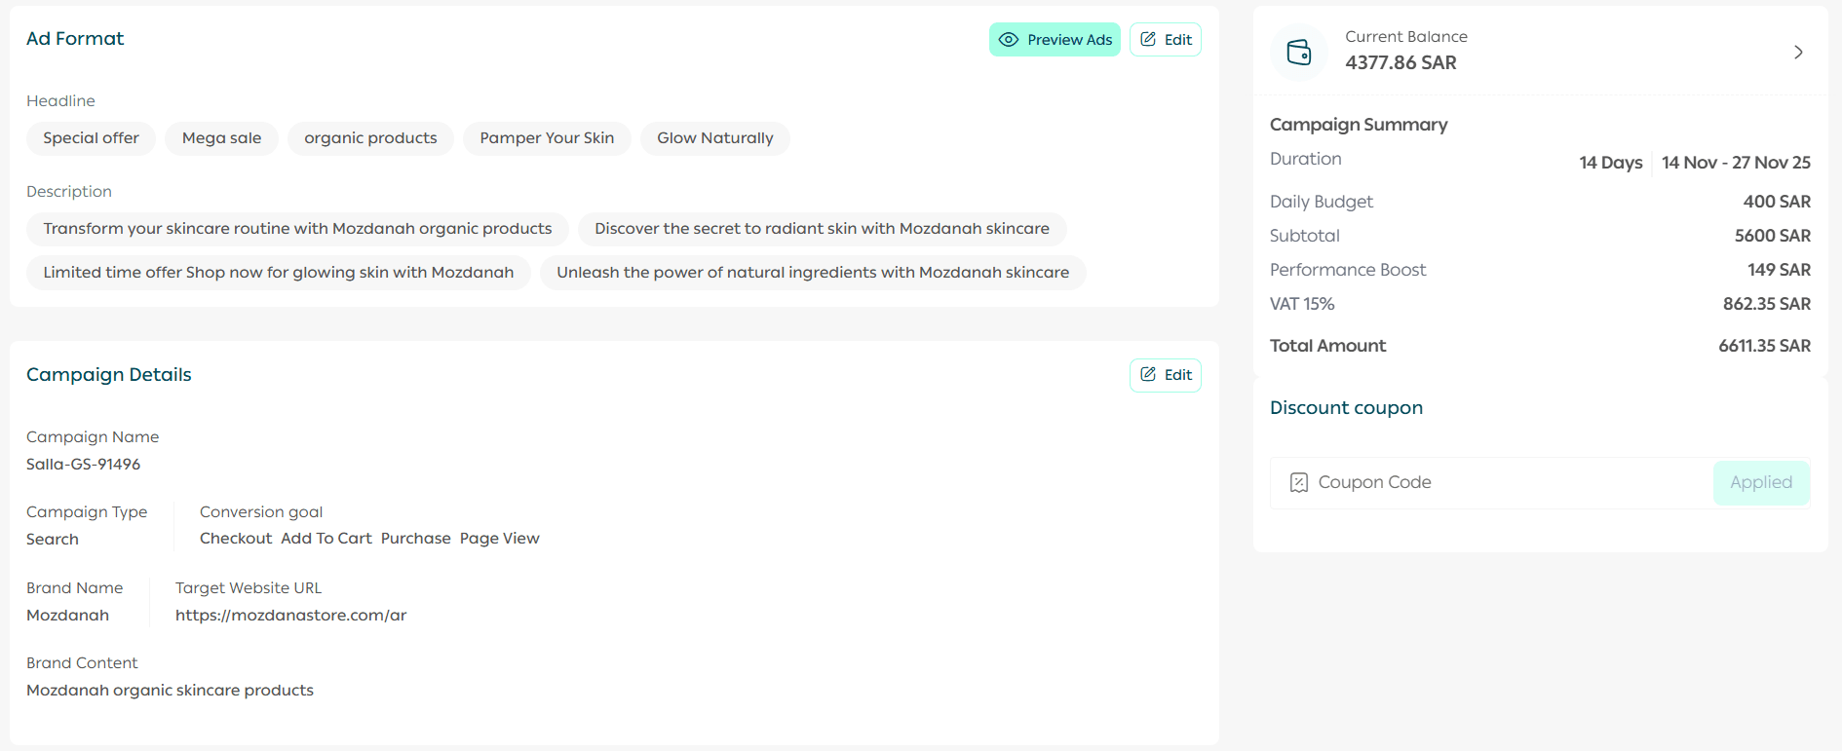Viewport: 1842px width, 751px height.
Task: Click 'Discover the secret to radiant skin' description
Action: click(x=822, y=229)
